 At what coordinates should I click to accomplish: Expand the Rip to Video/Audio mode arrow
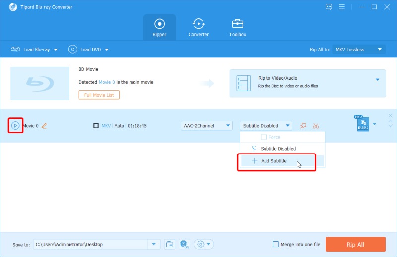tap(377, 80)
